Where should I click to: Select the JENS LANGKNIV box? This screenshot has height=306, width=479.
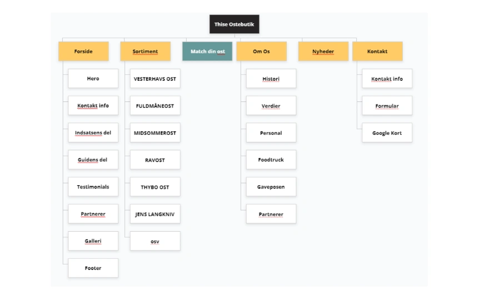click(x=155, y=214)
